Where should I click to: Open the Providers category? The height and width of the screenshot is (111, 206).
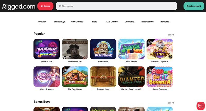165,22
